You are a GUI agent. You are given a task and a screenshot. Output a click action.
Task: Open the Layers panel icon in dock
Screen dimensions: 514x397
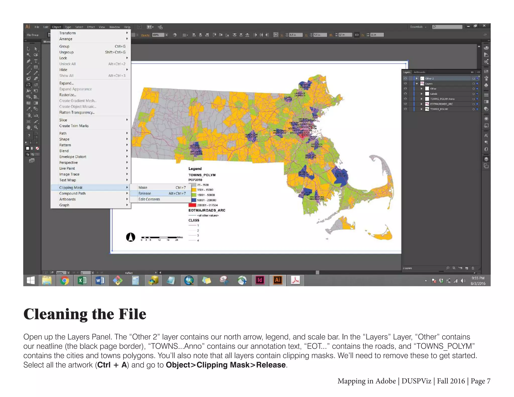click(486, 159)
